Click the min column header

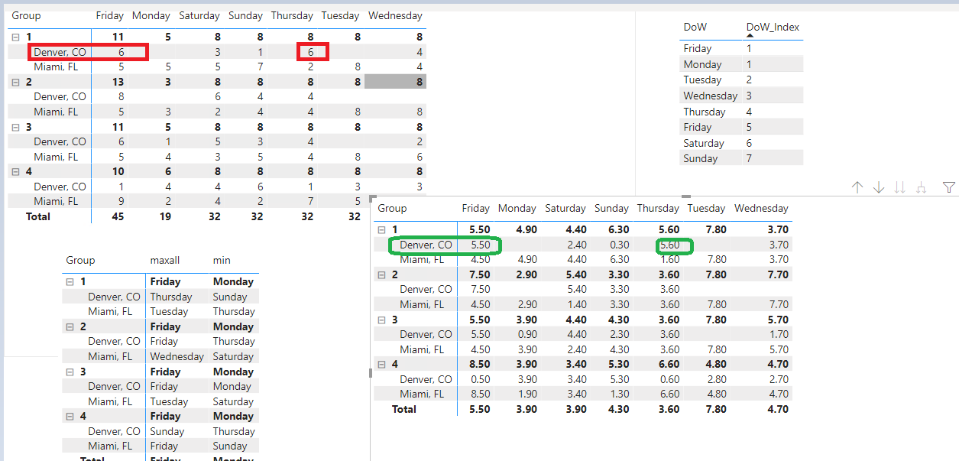[x=222, y=261]
